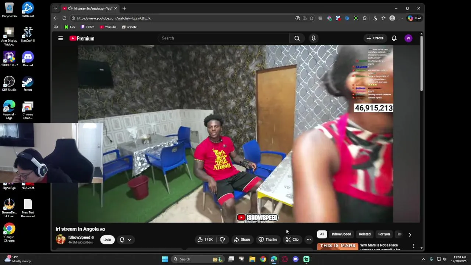Open the Create menu on YouTube

(375, 38)
